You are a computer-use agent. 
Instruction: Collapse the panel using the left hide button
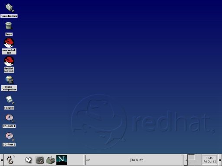pyautogui.click(x=2, y=160)
